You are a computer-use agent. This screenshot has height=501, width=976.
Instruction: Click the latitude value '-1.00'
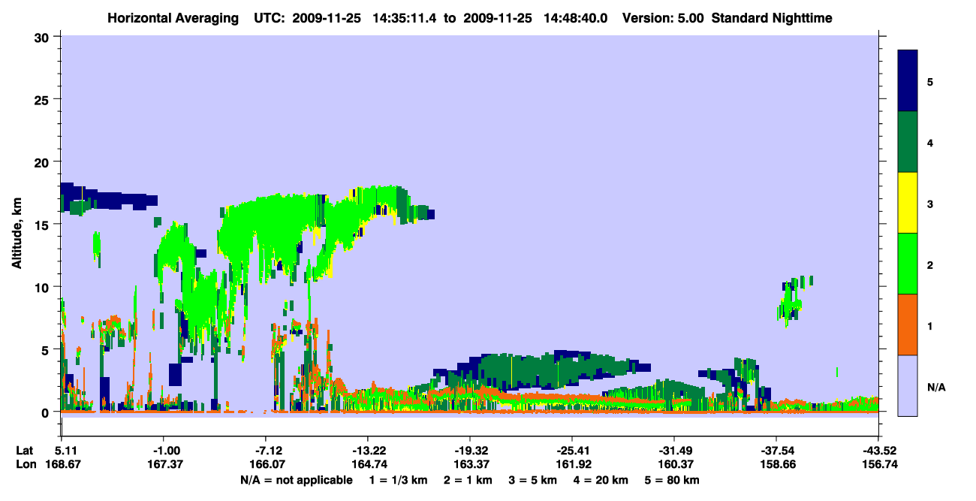click(164, 450)
